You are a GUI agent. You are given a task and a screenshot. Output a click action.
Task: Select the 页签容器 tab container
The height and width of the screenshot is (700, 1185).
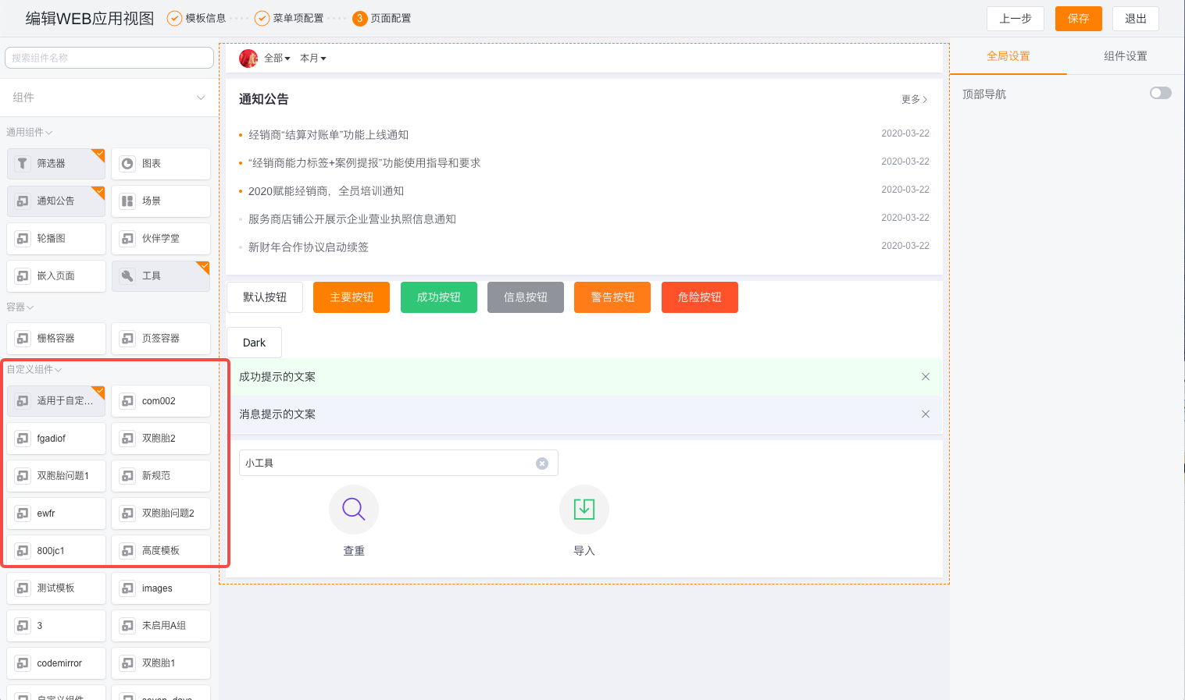[160, 338]
